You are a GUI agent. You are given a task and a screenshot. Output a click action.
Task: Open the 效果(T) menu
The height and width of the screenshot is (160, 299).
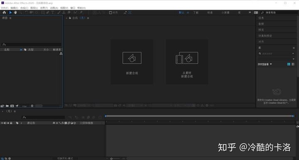pyautogui.click(x=44, y=8)
